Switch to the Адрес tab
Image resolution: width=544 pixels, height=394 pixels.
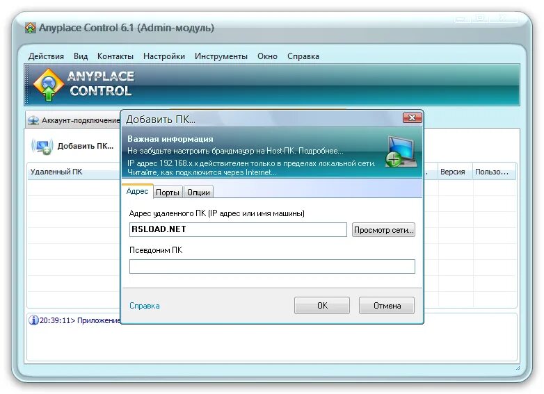(137, 191)
